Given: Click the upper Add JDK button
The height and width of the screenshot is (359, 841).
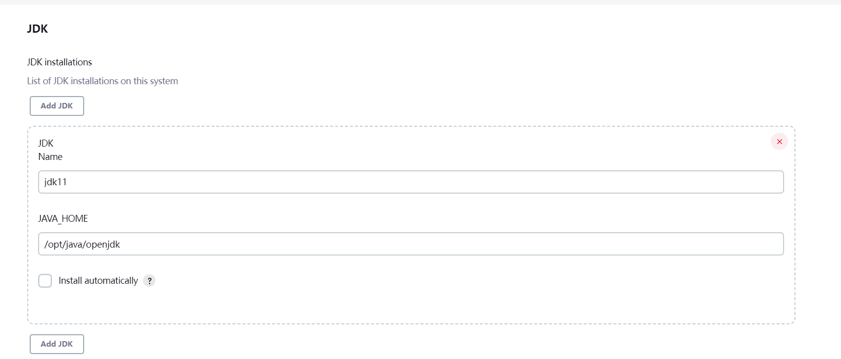Looking at the screenshot, I should [x=57, y=106].
